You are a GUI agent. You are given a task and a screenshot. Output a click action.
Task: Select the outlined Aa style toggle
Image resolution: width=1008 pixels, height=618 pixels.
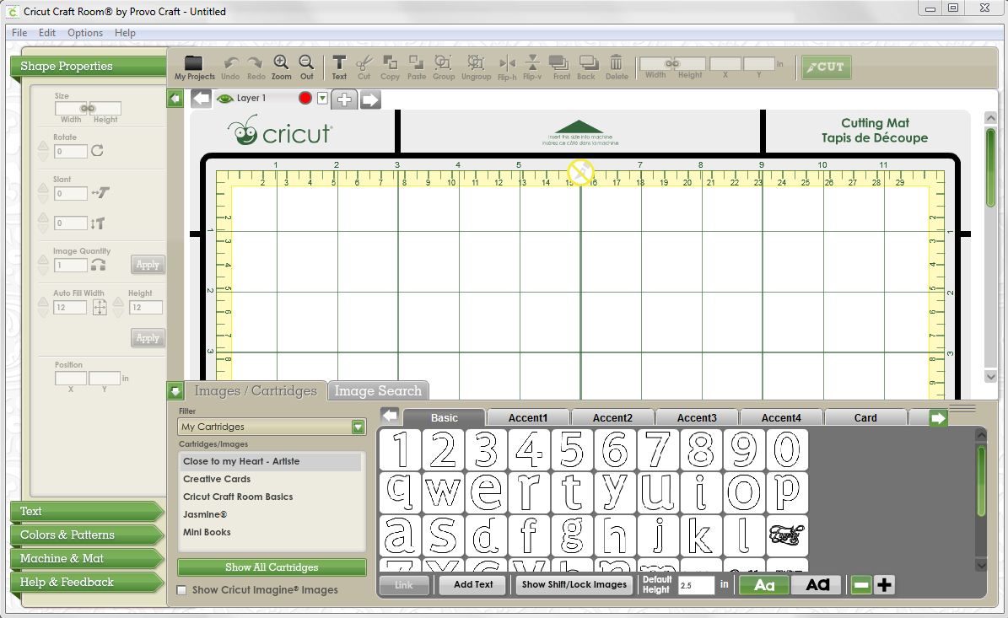pos(764,584)
